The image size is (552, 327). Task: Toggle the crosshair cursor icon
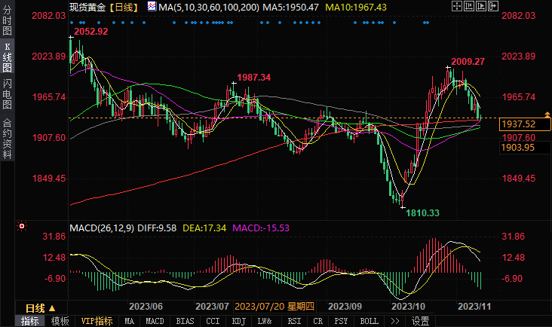pos(456,6)
